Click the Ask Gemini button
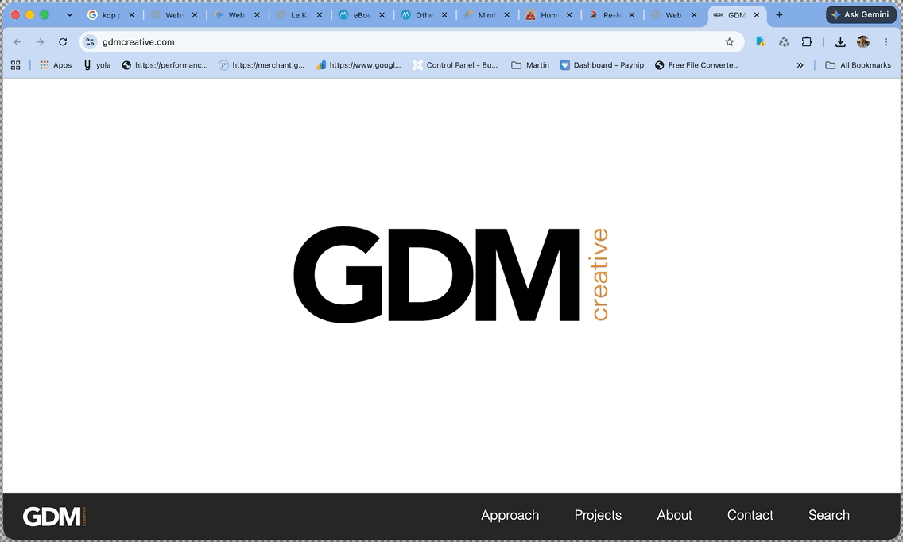 click(x=861, y=14)
